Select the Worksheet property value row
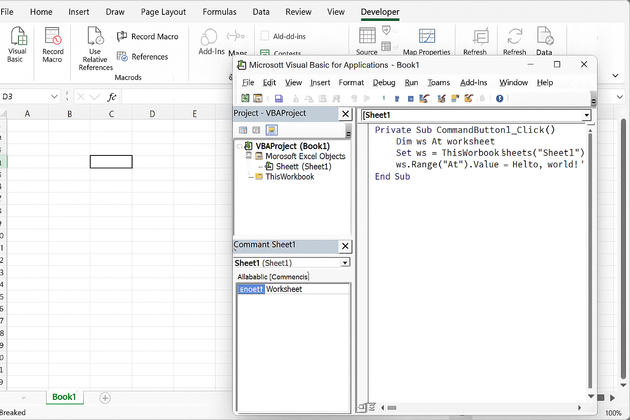Viewport: 630px width, 420px height. click(294, 289)
